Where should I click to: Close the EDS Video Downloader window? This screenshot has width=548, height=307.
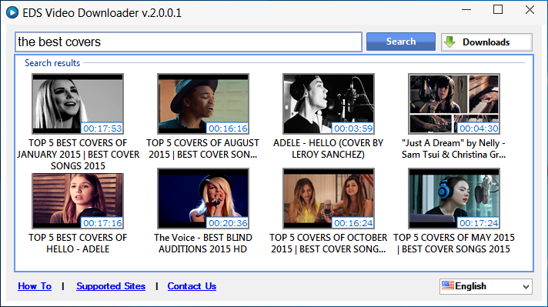[530, 9]
